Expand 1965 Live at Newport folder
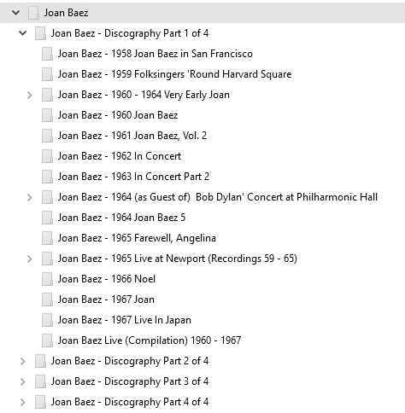The width and height of the screenshot is (405, 413). pos(30,259)
